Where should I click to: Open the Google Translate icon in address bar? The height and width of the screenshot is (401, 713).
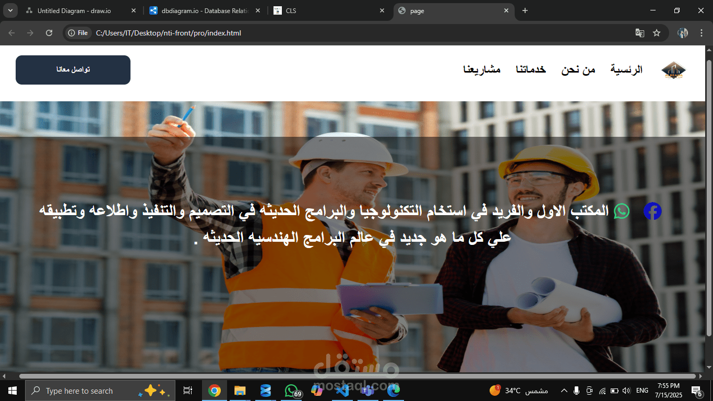[x=639, y=33]
